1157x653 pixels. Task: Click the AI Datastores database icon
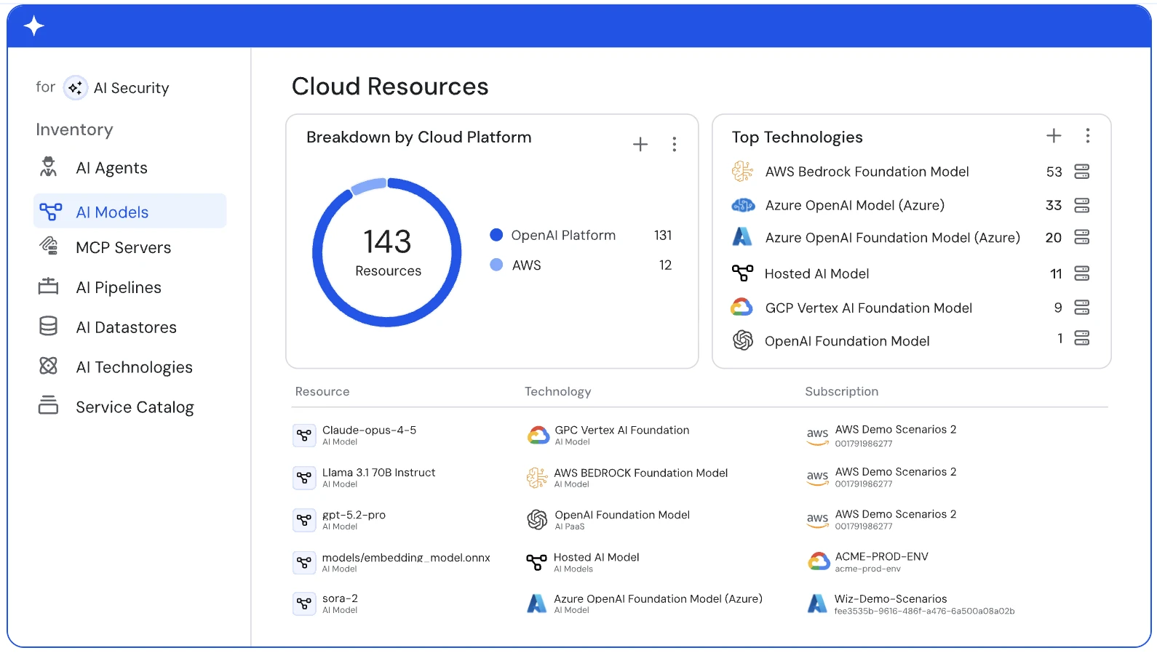click(48, 326)
